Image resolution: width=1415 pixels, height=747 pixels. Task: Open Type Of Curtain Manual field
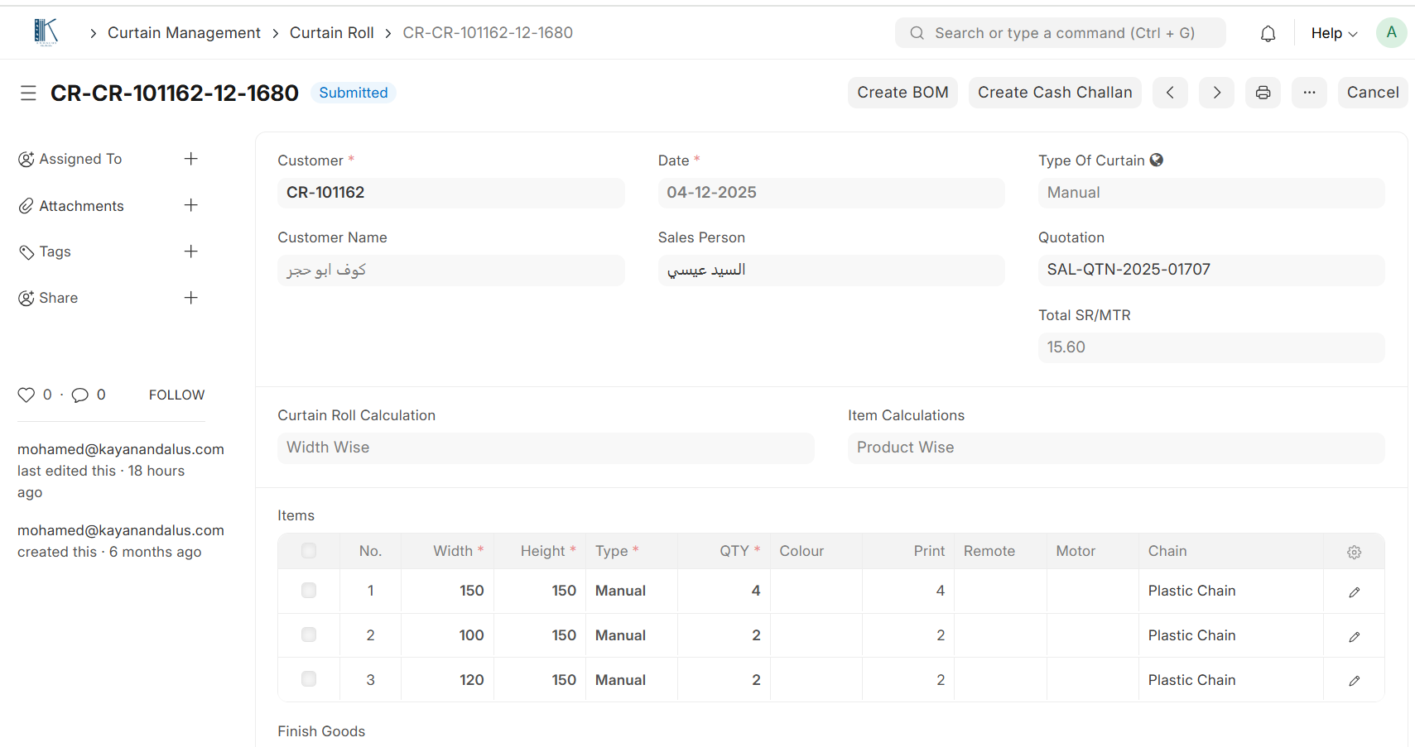1211,193
